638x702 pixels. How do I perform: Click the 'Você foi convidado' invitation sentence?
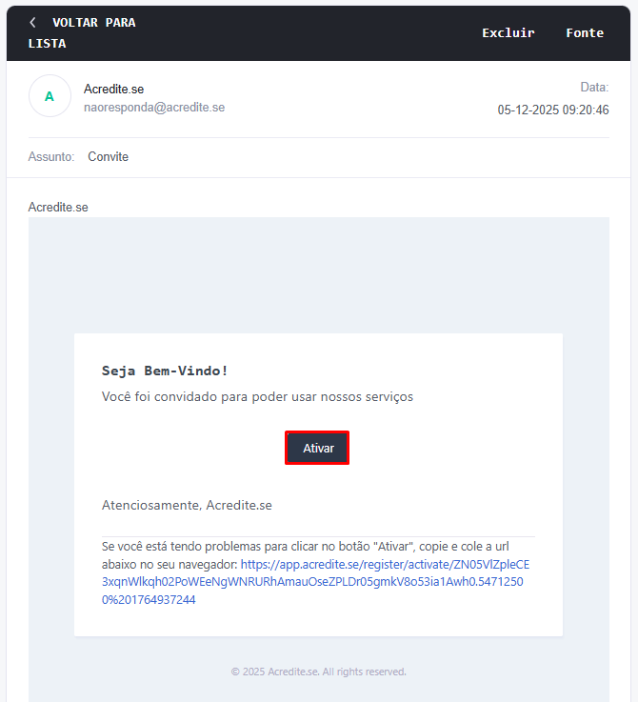257,396
